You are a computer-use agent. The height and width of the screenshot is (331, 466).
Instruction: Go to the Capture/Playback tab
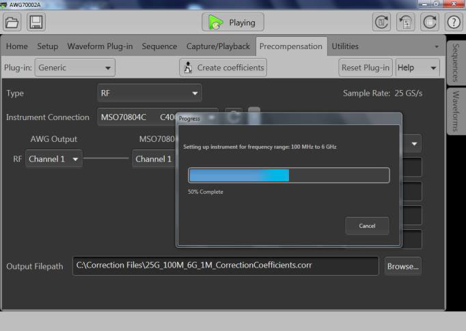tap(218, 46)
